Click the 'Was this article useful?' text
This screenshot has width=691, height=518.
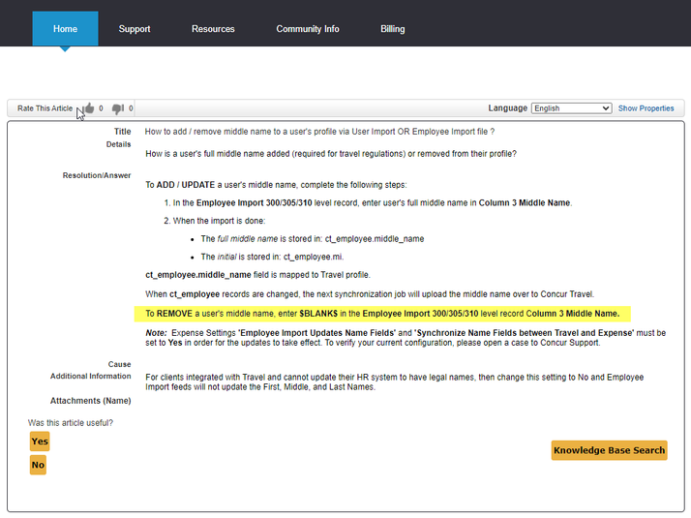click(x=71, y=423)
